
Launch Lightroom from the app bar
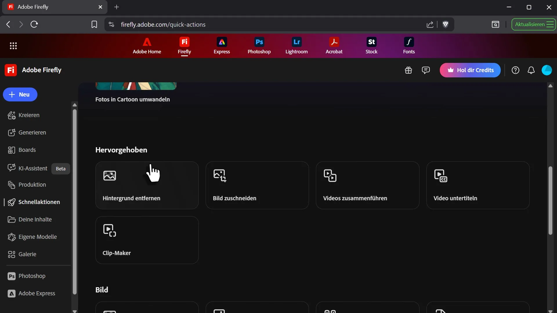pyautogui.click(x=296, y=46)
